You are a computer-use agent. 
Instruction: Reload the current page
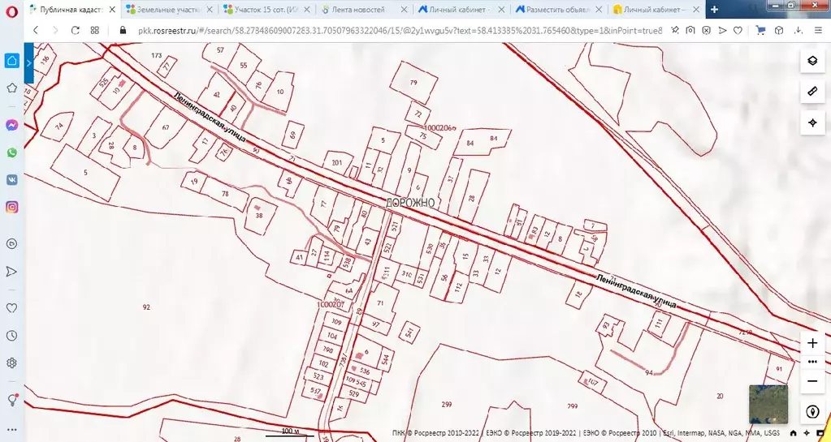pyautogui.click(x=75, y=30)
